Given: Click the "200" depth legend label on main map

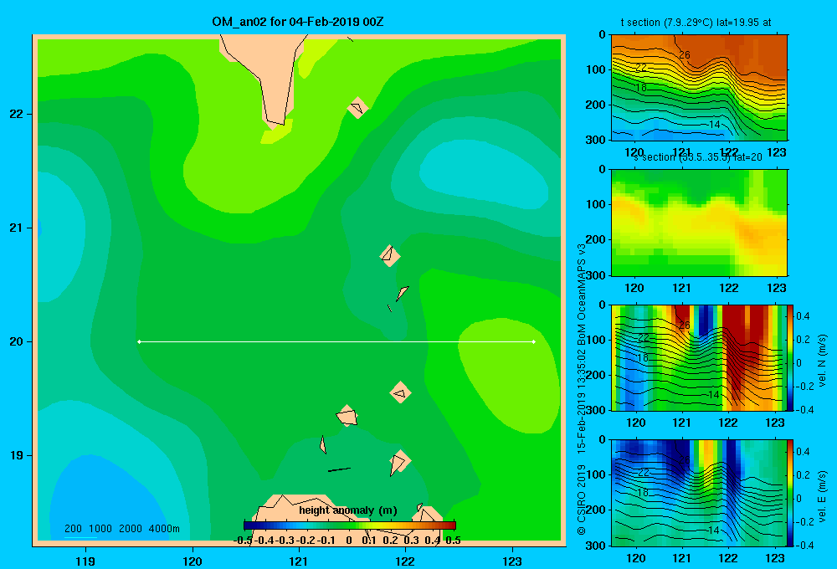Looking at the screenshot, I should pyautogui.click(x=73, y=529).
